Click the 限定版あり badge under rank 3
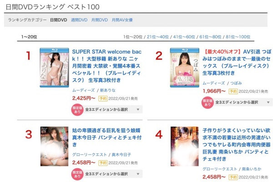Screen dimensions: 273x182 [x=77, y=174]
